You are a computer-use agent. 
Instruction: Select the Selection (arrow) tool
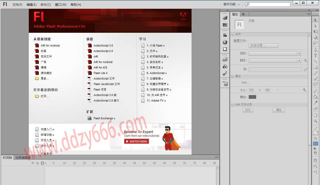[315, 20]
